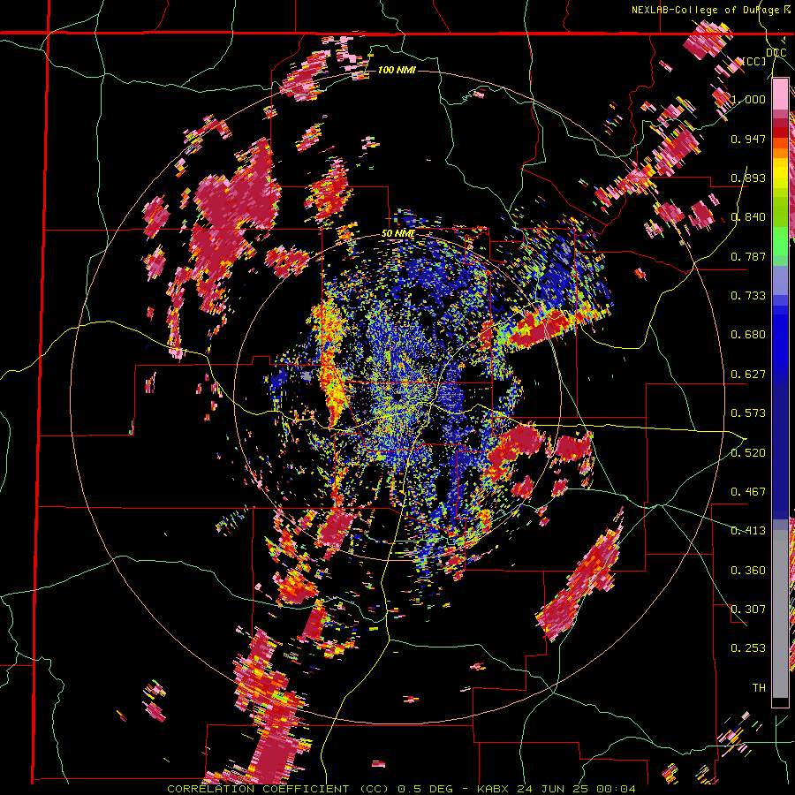Click the vertical correlation coefficient color bar
Screen dimensions: 795x795
tap(780, 392)
